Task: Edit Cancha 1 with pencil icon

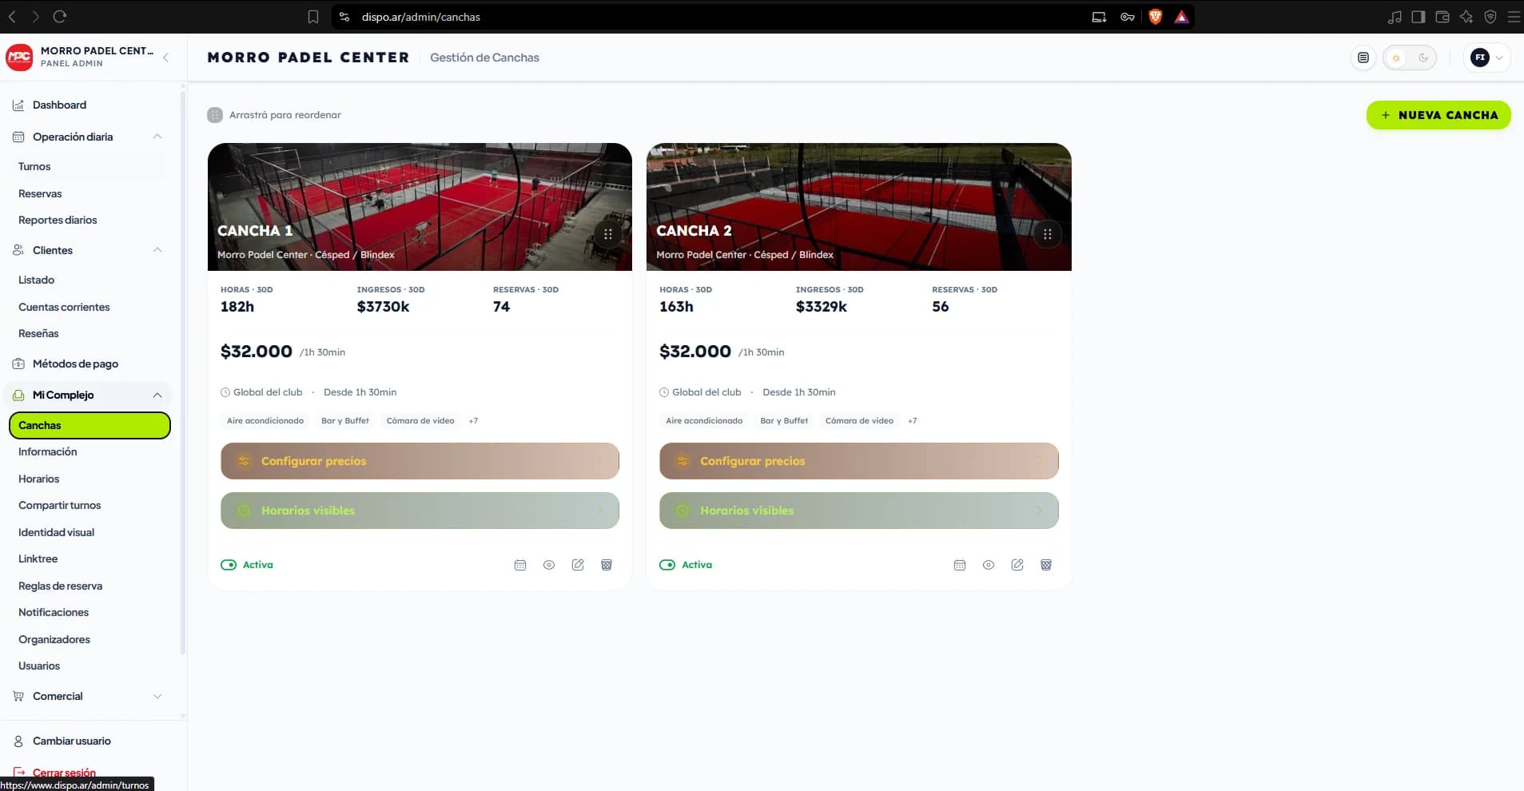Action: point(578,565)
